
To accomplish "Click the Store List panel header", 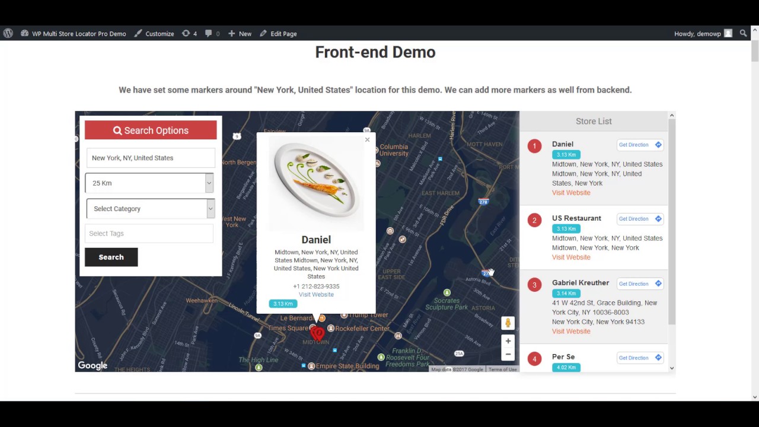I will point(594,121).
